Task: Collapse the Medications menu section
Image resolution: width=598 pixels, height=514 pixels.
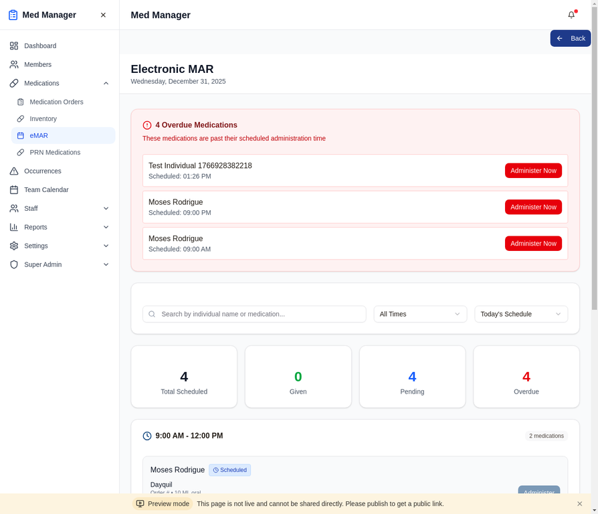Action: click(106, 83)
